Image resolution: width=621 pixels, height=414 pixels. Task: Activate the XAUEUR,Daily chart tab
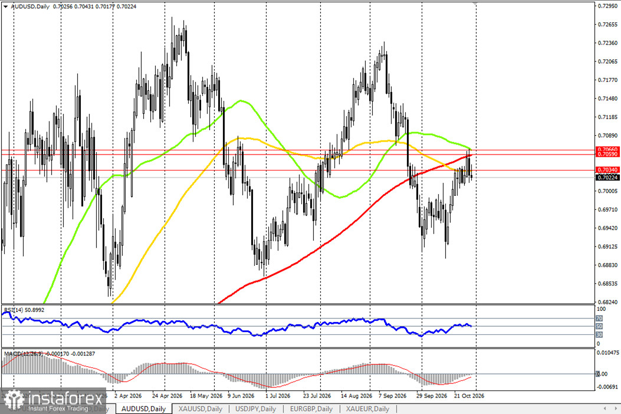click(367, 409)
